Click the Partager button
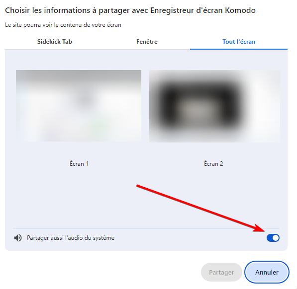The image size is (297, 289). click(x=221, y=272)
